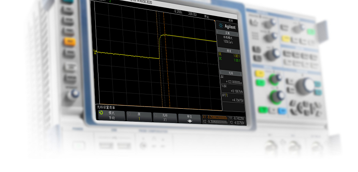Click the yellow channel button on right panel
Image resolution: width=358 pixels, height=172 pixels.
[260, 74]
